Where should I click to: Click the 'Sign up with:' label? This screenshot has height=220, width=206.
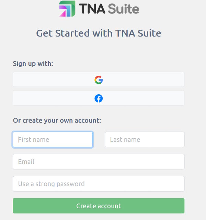33,63
